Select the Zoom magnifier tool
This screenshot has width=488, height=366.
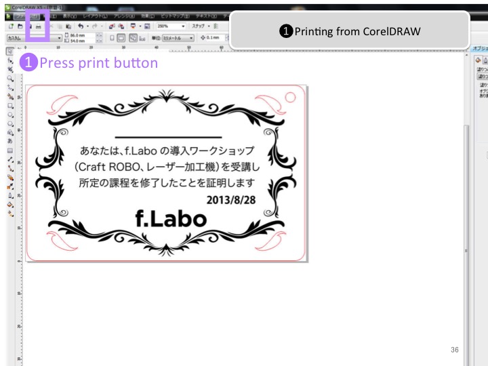[x=10, y=79]
